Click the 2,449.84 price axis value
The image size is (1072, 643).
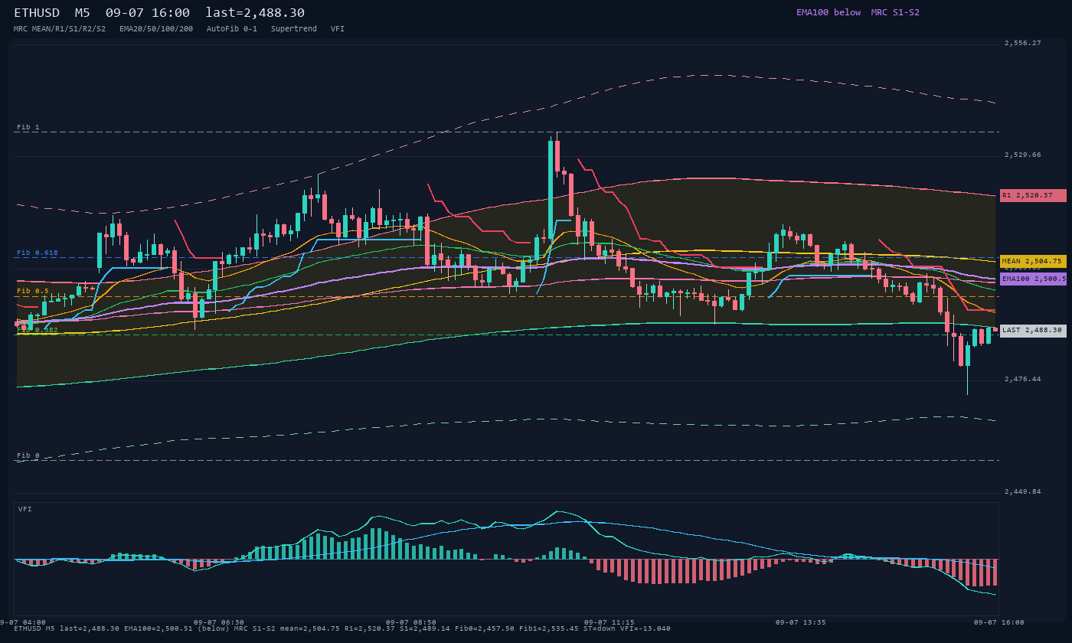1023,491
